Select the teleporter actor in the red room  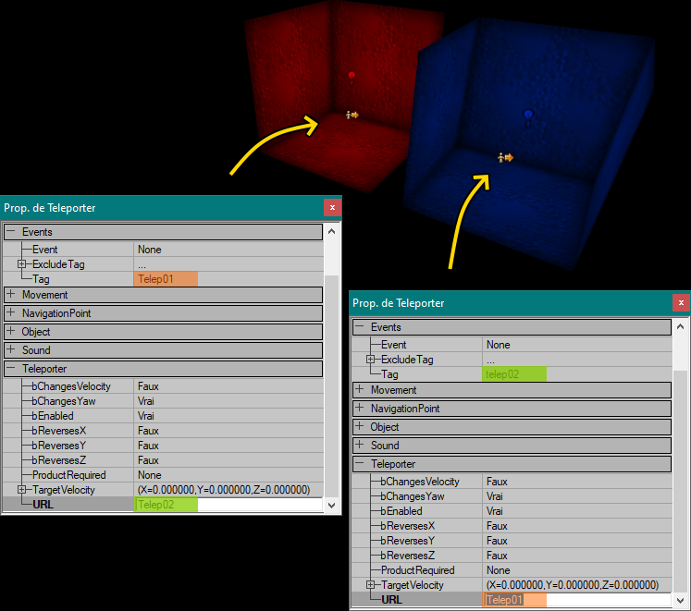click(x=352, y=116)
